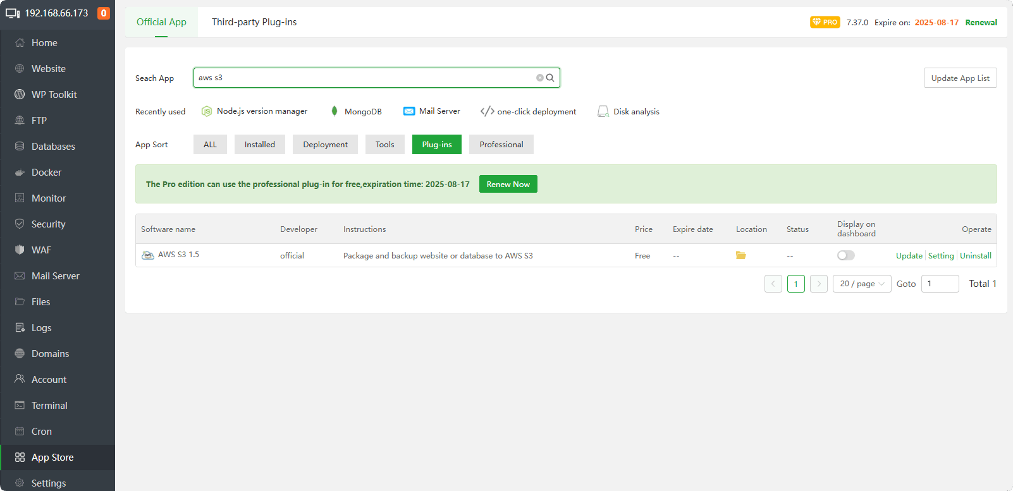This screenshot has width=1013, height=491.
Task: Click the Renew Now button
Action: coord(508,184)
